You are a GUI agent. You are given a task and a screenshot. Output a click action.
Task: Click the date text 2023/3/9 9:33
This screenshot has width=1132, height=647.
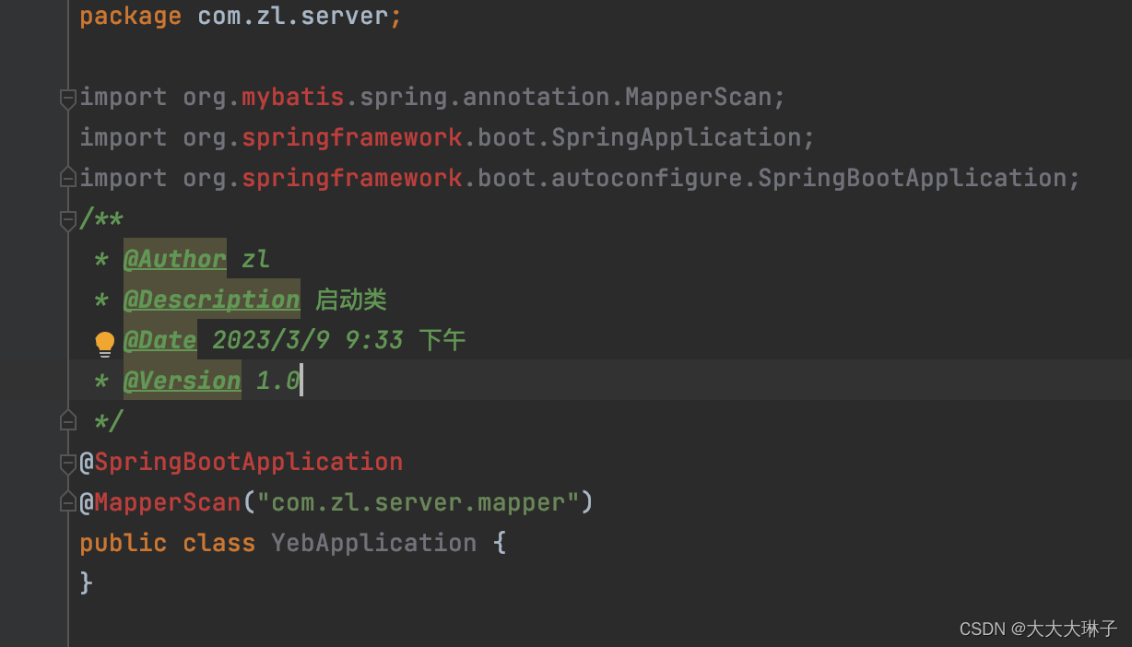point(307,340)
